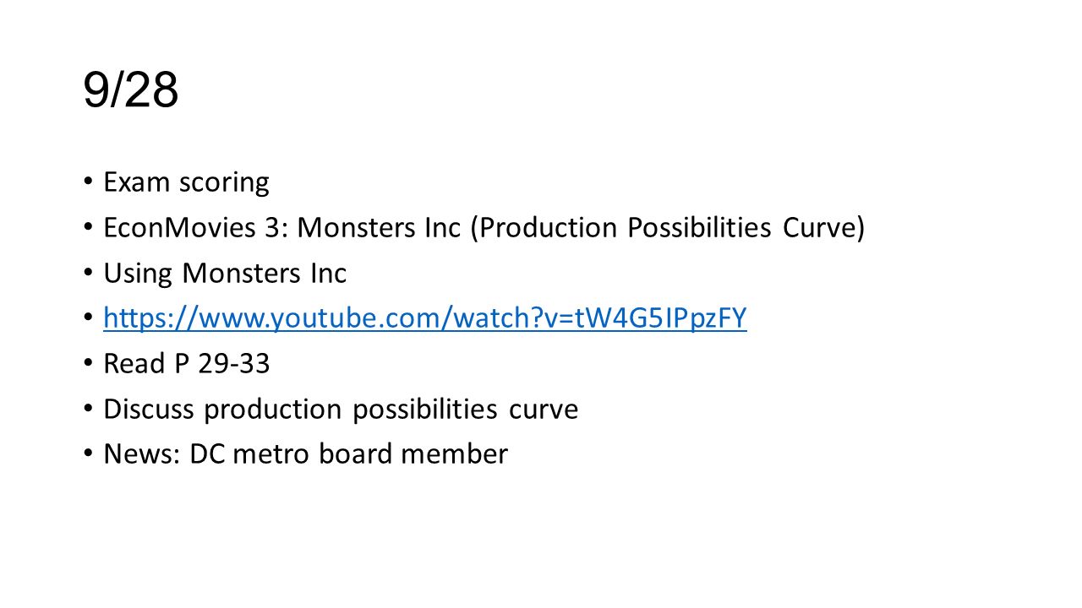
Task: Open the YouTube watch link
Action: click(425, 318)
